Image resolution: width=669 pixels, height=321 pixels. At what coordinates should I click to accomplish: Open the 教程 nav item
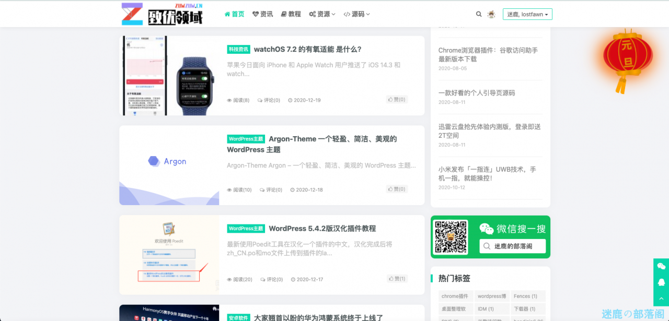(291, 14)
